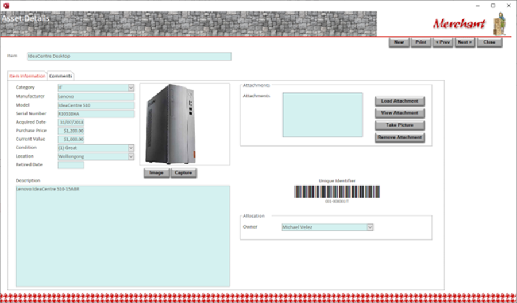Minimize the application window
Viewport: 517px width, 303px height.
point(478,6)
